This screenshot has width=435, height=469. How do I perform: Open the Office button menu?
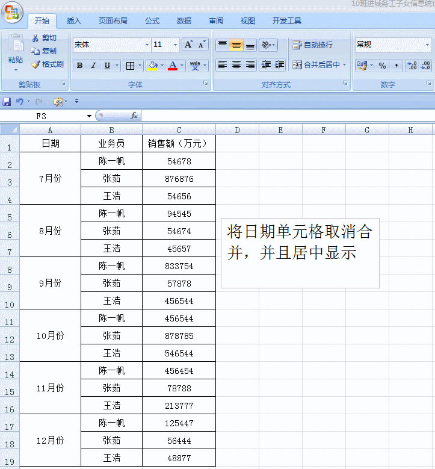[12, 13]
